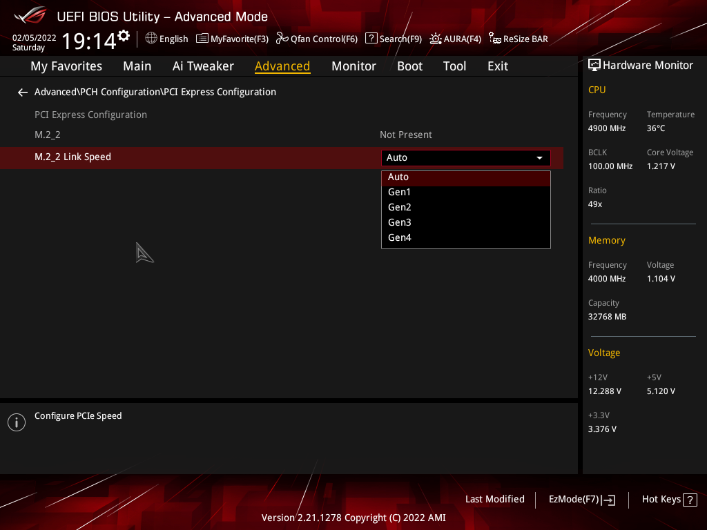Screen dimensions: 707x530
Task: Open the Hot Keys question mark icon
Action: pos(690,500)
